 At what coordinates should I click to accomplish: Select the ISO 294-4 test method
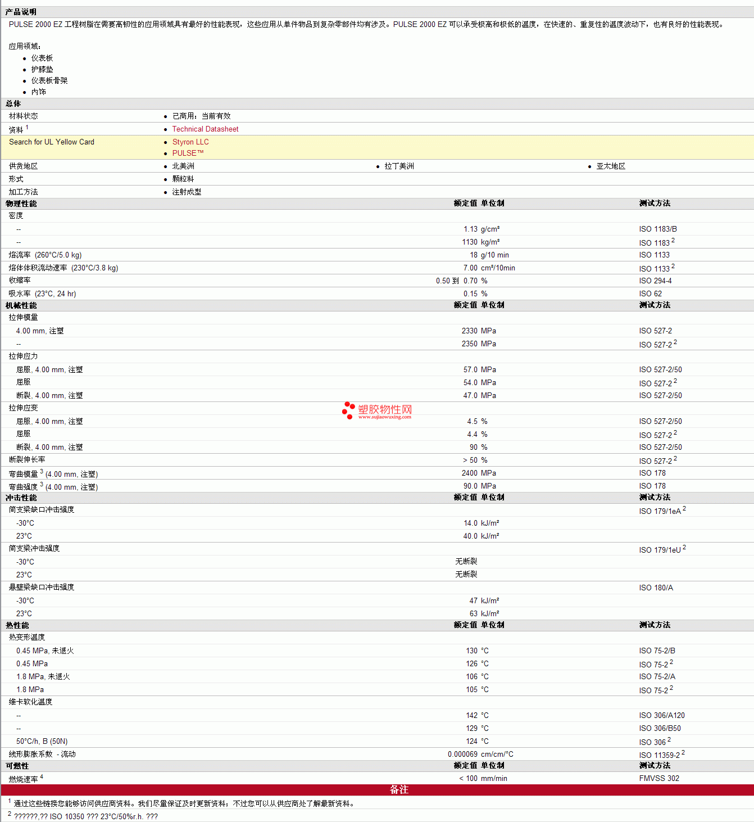pyautogui.click(x=655, y=281)
